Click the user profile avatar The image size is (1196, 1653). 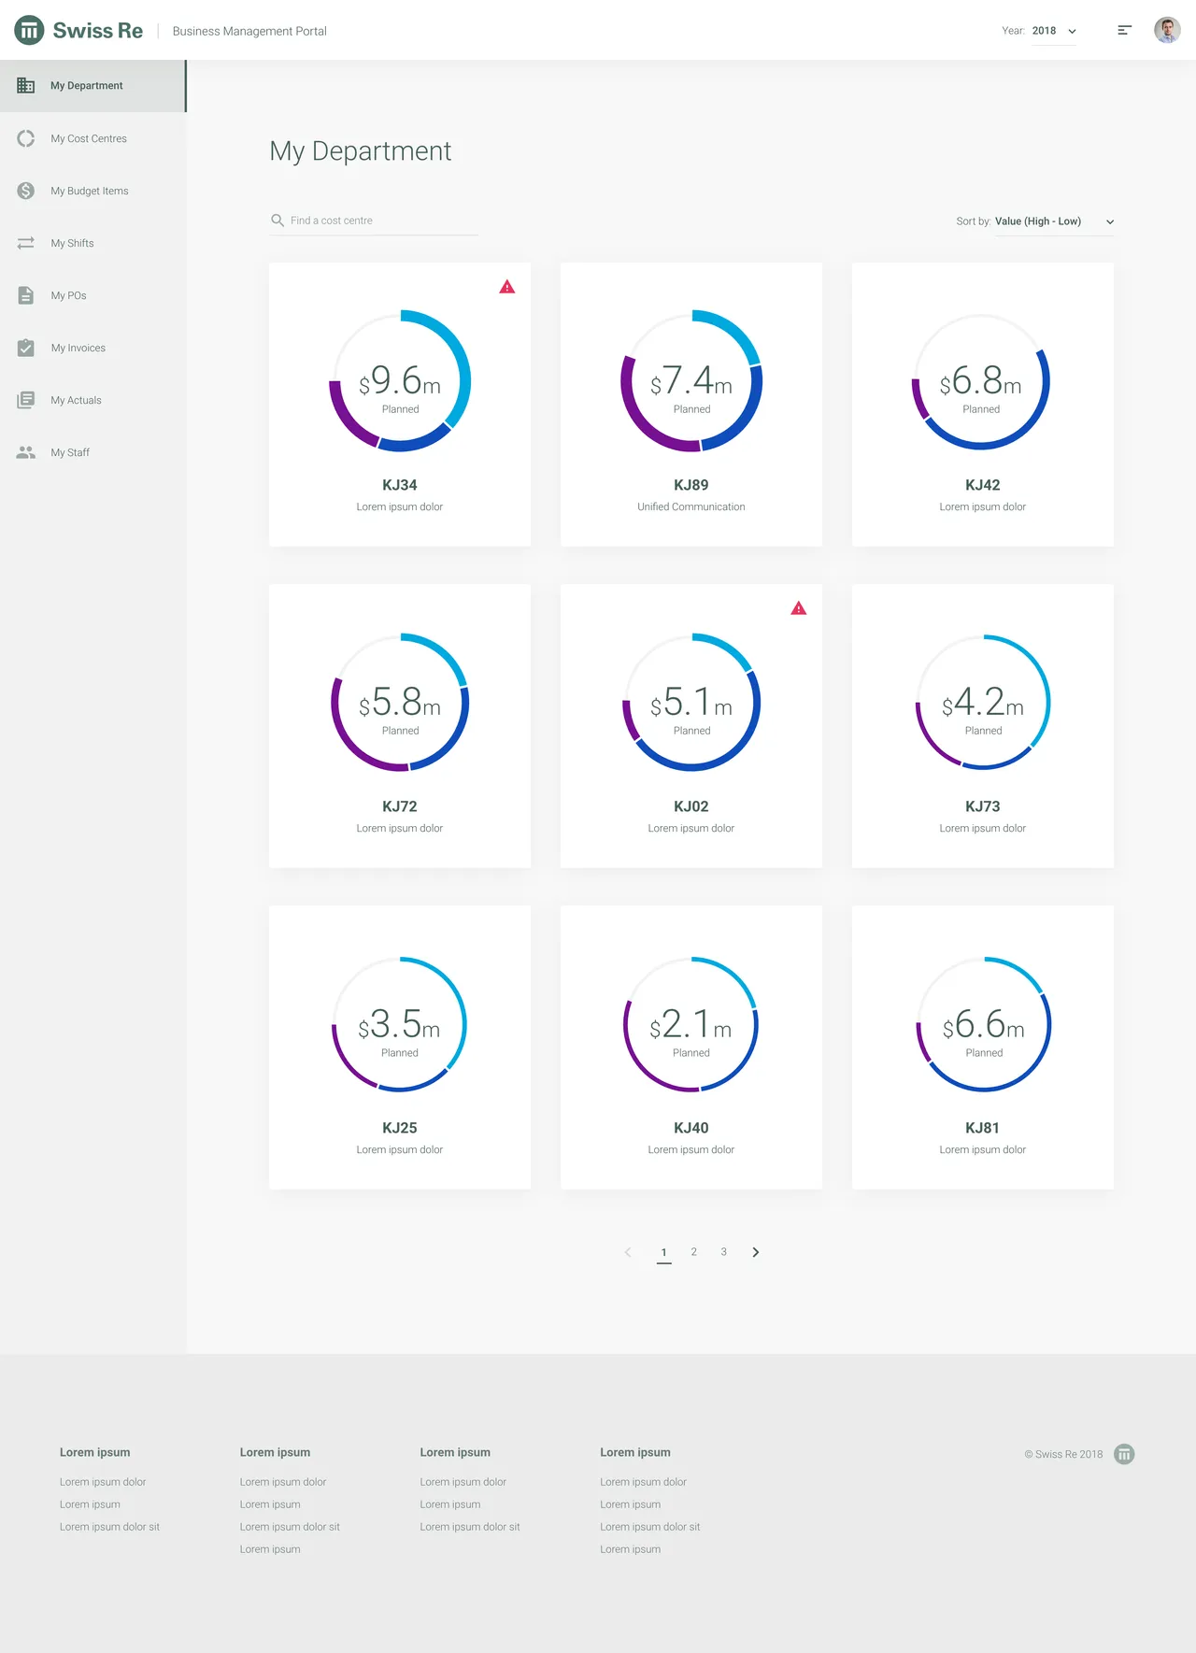(1167, 31)
